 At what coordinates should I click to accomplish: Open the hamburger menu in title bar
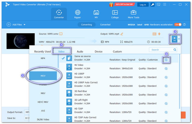pyautogui.click(x=164, y=5)
